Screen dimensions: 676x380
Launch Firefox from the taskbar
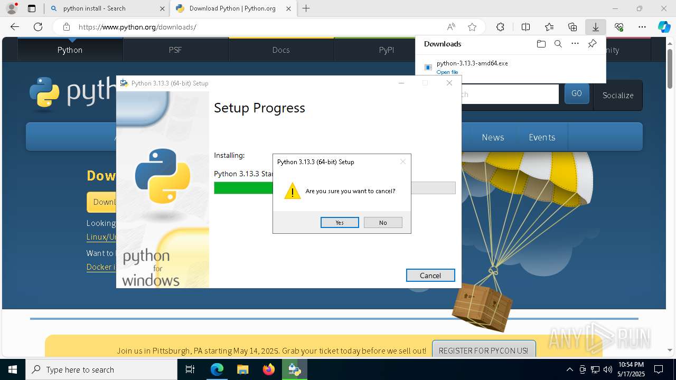(x=268, y=369)
